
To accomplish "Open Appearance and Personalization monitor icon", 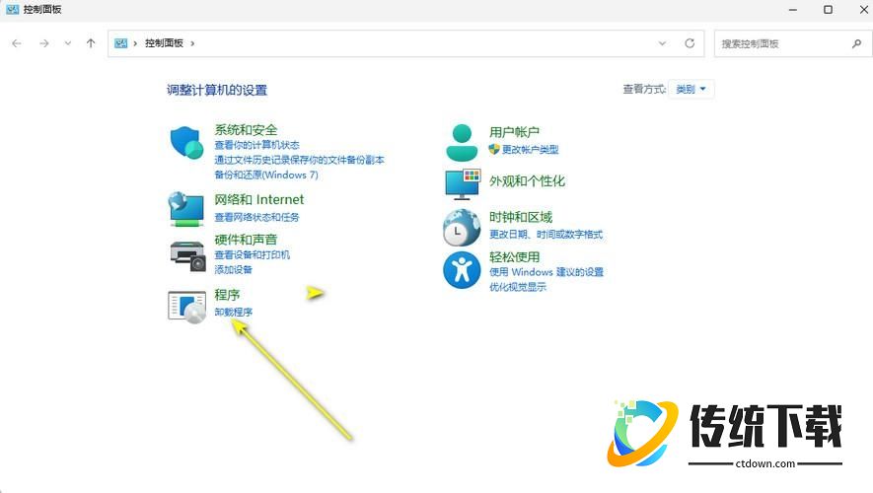I will 461,183.
